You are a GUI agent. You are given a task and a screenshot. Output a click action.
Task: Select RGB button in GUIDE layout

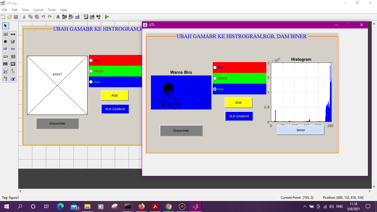click(115, 96)
